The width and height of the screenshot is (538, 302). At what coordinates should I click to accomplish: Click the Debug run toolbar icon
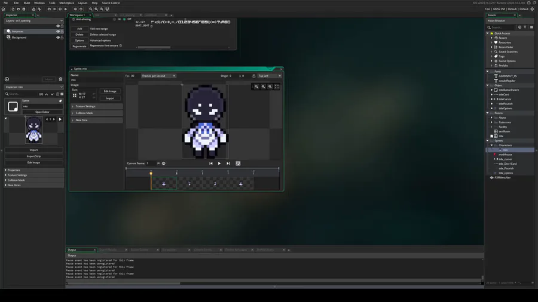click(x=49, y=9)
